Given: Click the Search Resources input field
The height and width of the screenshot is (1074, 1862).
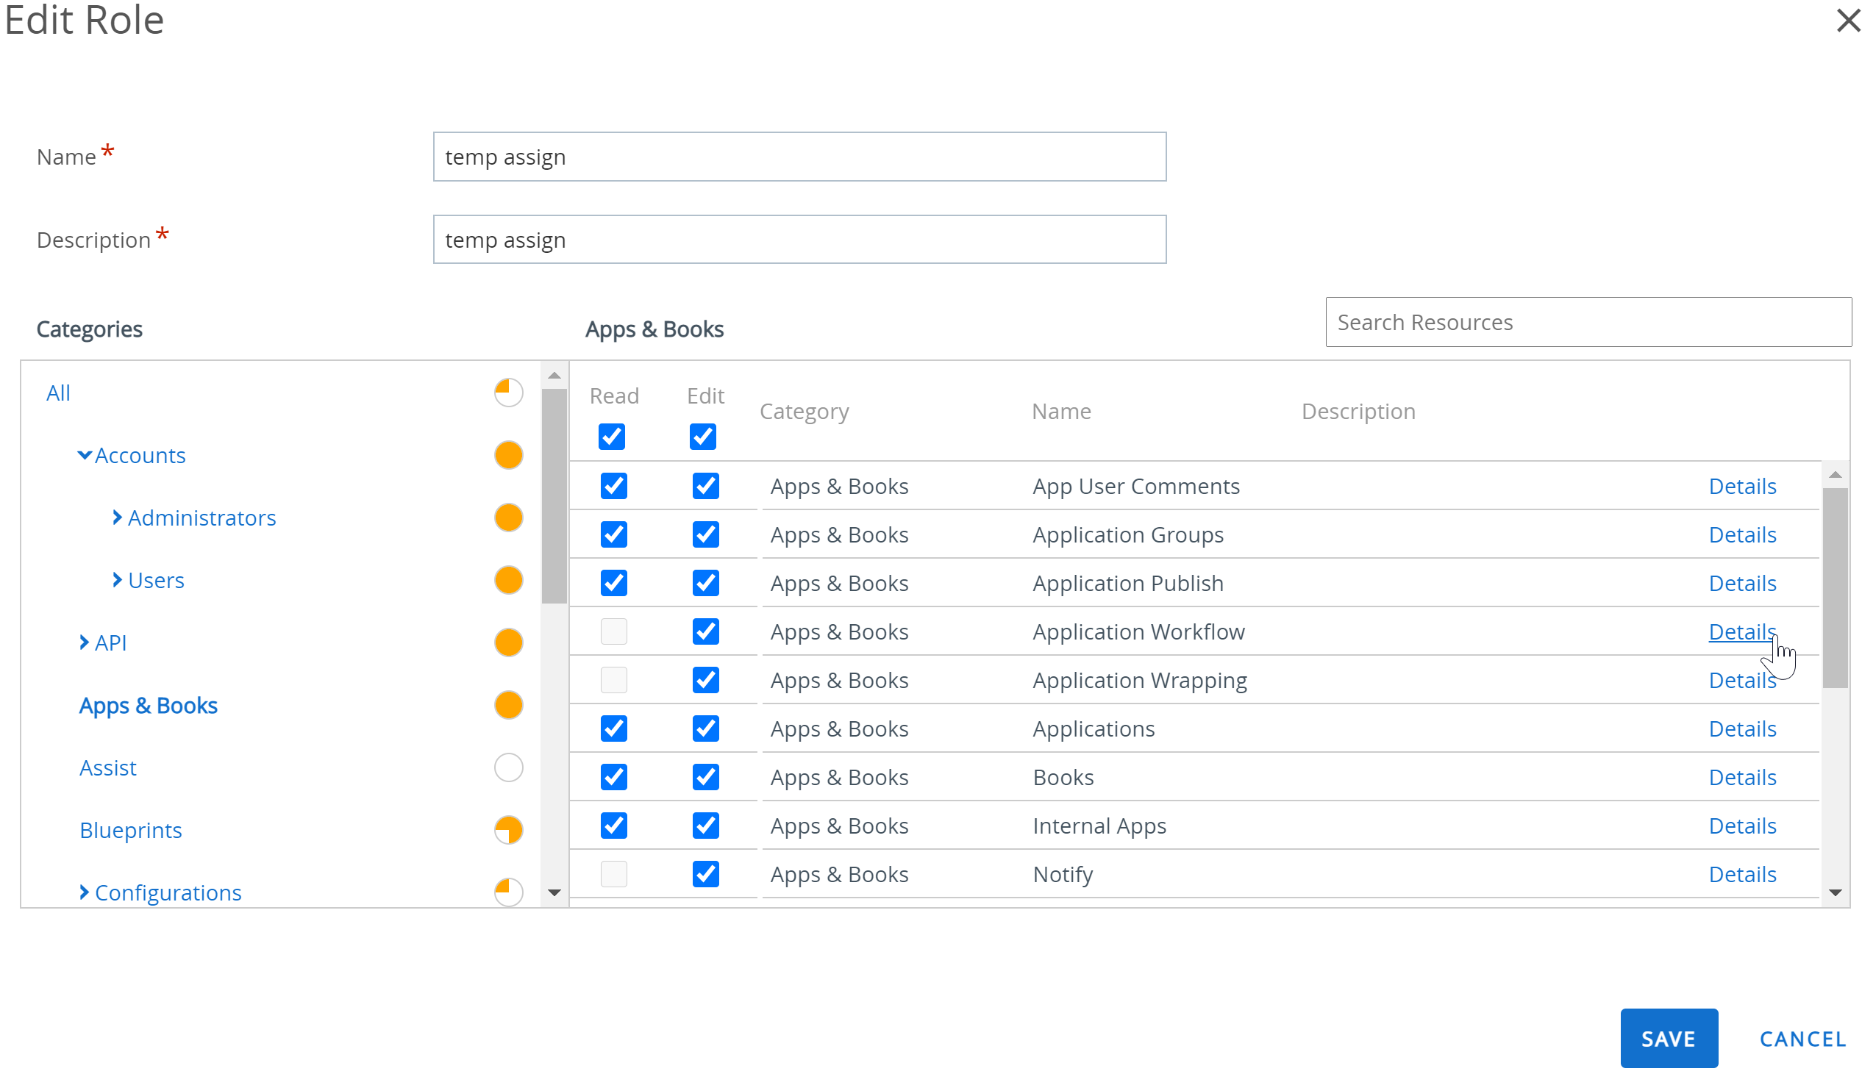Looking at the screenshot, I should pos(1585,322).
